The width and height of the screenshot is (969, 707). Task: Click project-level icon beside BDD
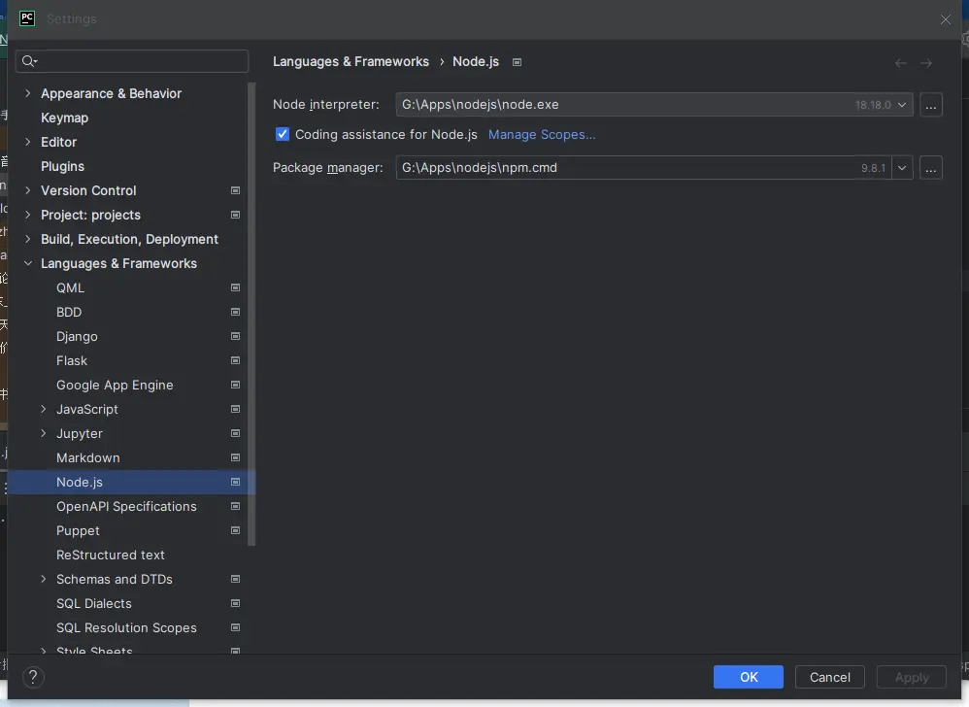[x=235, y=312]
